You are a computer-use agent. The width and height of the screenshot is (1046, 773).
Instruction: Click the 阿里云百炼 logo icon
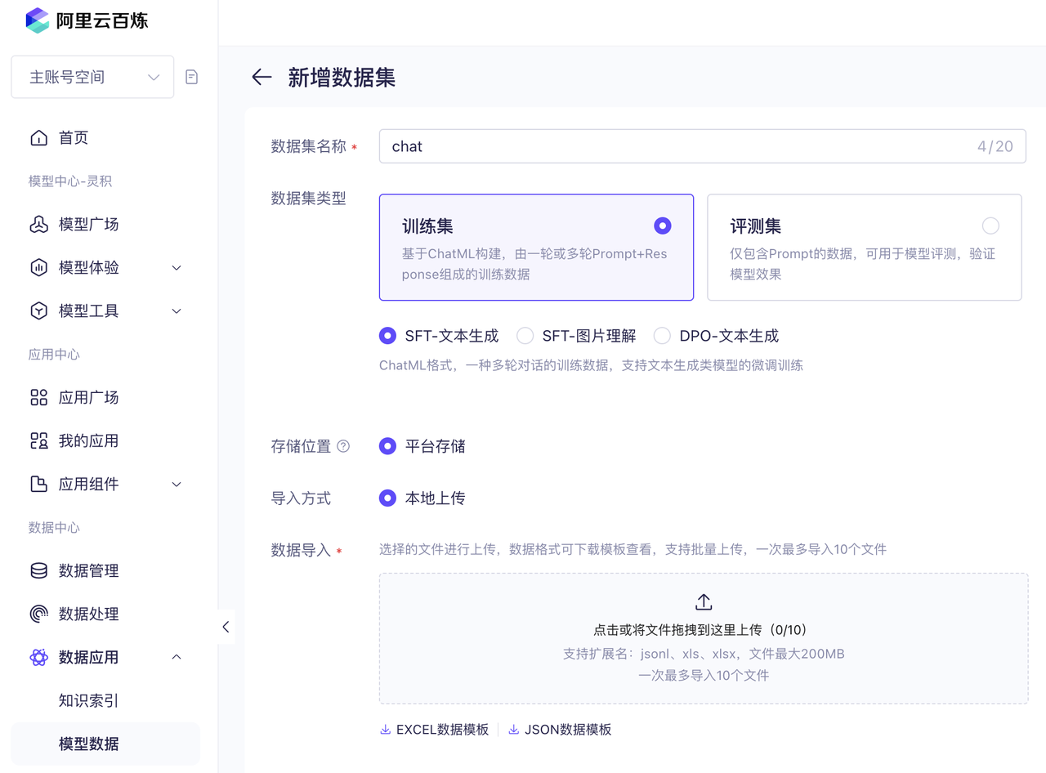click(37, 20)
